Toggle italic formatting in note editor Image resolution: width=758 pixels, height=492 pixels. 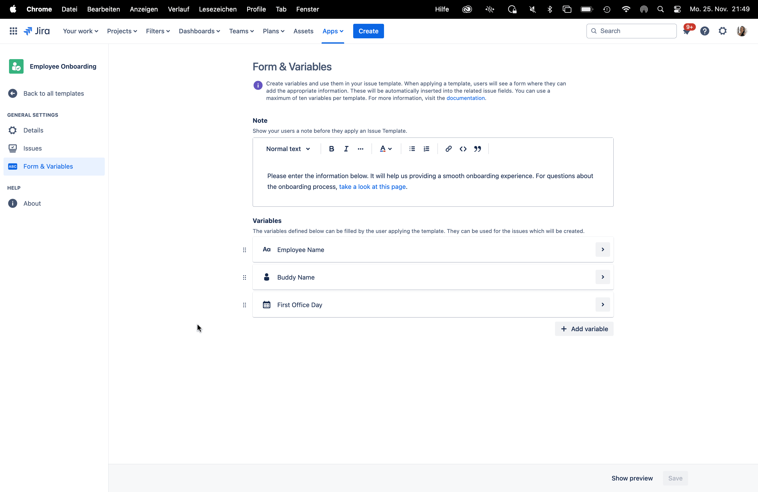pos(346,149)
